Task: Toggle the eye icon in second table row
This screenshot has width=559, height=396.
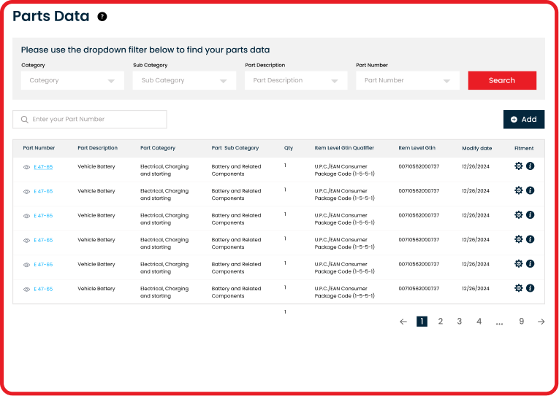Action: (26, 192)
